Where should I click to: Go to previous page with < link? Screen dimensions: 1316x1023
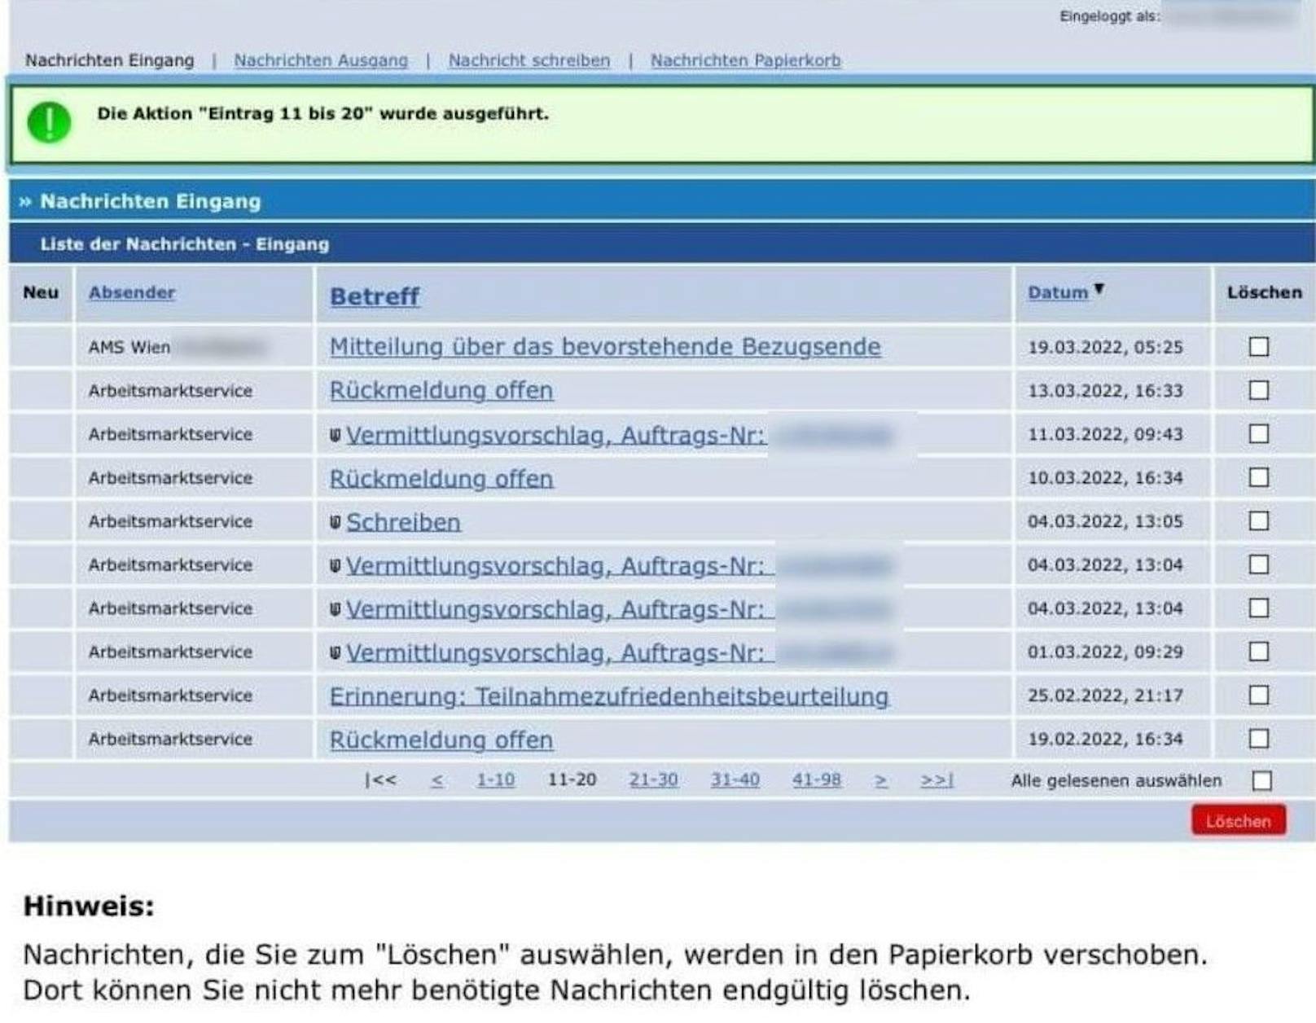click(x=437, y=780)
